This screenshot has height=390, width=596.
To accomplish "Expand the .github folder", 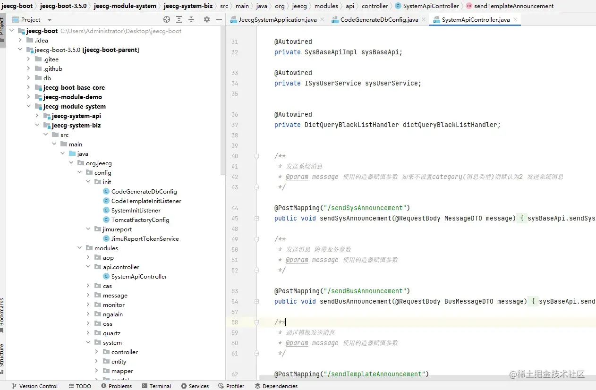I will 28,68.
